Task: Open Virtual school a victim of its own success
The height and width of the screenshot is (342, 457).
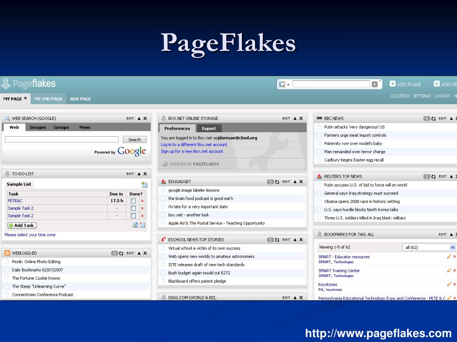Action: click(204, 248)
